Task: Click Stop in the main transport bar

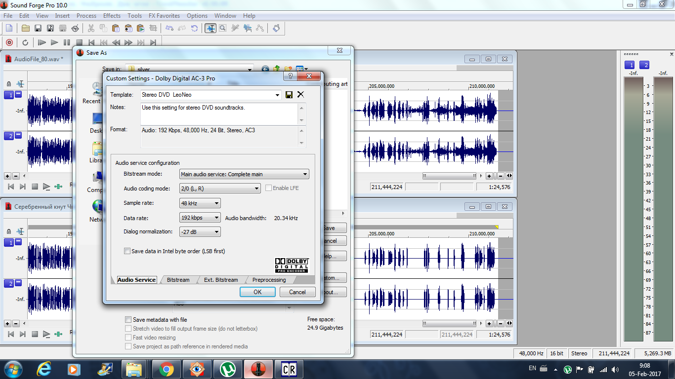Action: pos(79,42)
